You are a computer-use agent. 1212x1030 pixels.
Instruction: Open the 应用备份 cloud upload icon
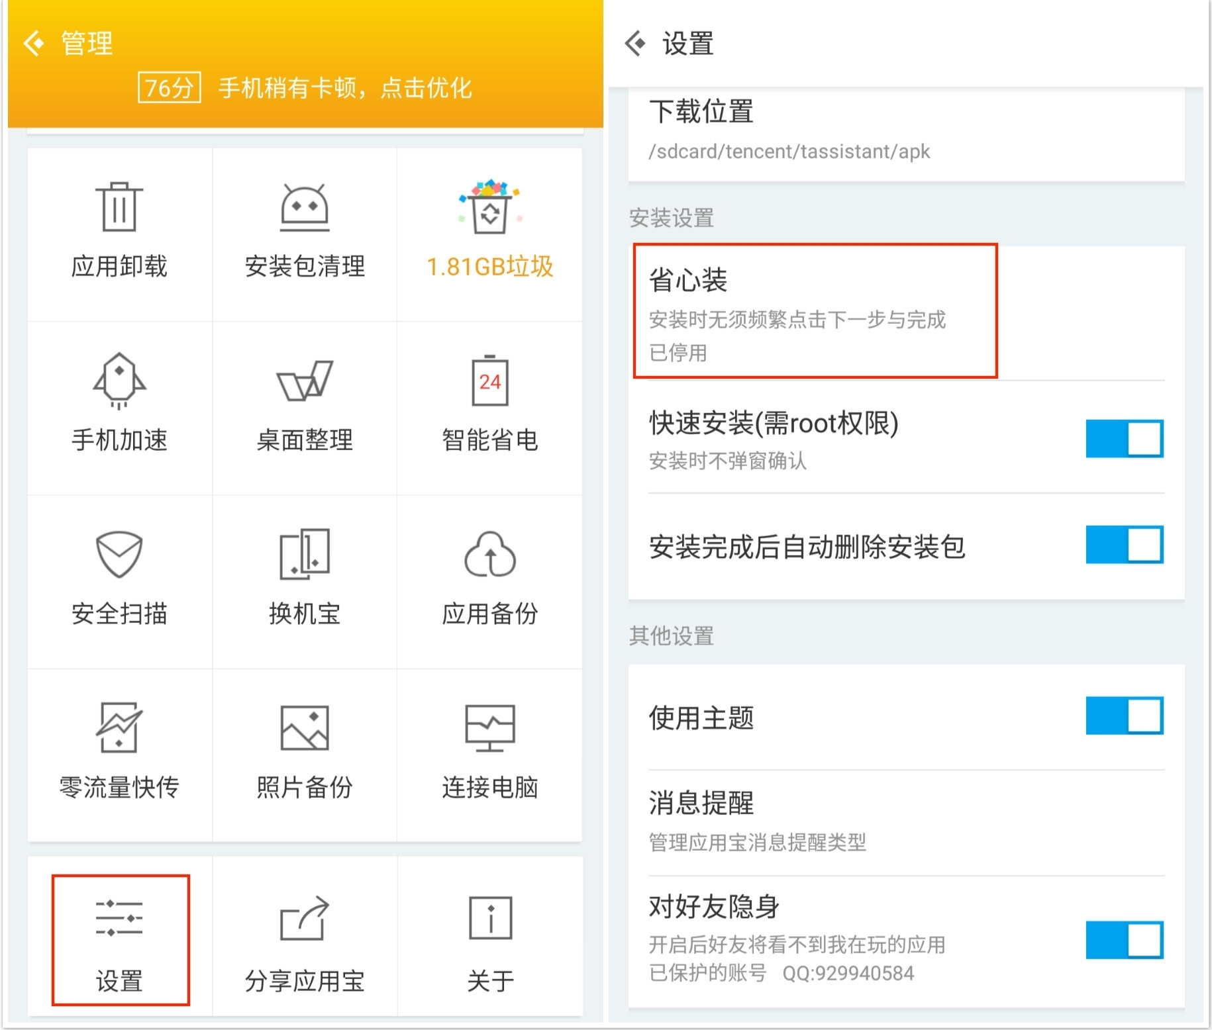(x=490, y=554)
